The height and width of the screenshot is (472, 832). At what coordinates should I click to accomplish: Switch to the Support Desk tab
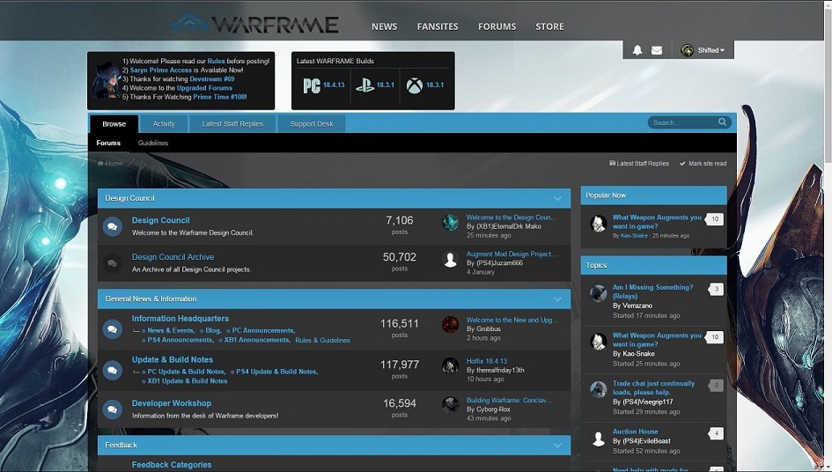312,123
